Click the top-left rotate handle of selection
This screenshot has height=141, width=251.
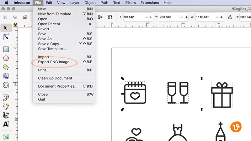[x=122, y=78]
